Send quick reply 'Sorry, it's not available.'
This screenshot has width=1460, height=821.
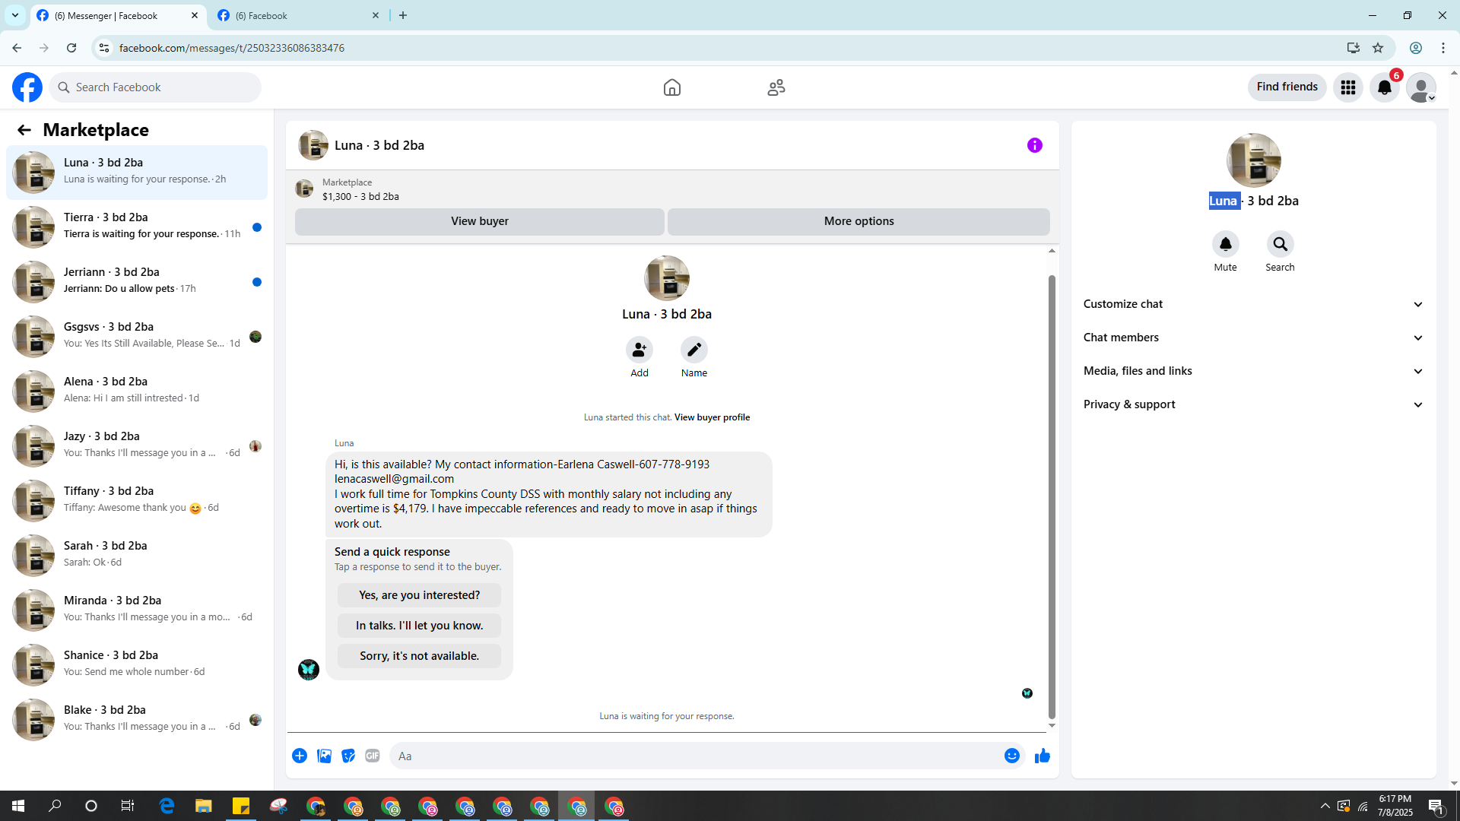[x=419, y=656]
